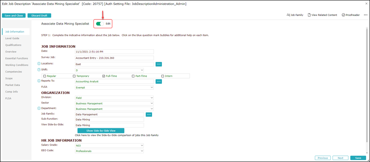Uncheck the Full-Time checkbox

(x=104, y=76)
